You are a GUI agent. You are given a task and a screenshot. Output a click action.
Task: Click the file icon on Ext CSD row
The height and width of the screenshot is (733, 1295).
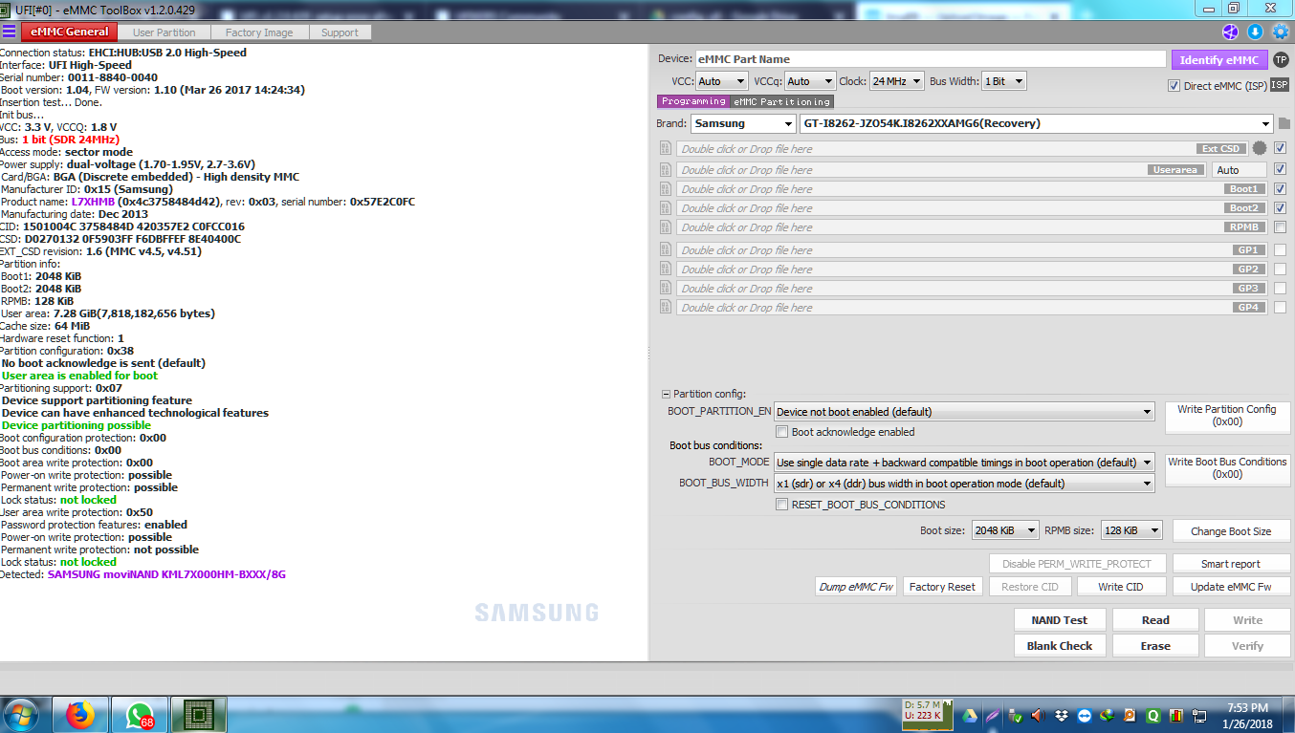coord(666,148)
